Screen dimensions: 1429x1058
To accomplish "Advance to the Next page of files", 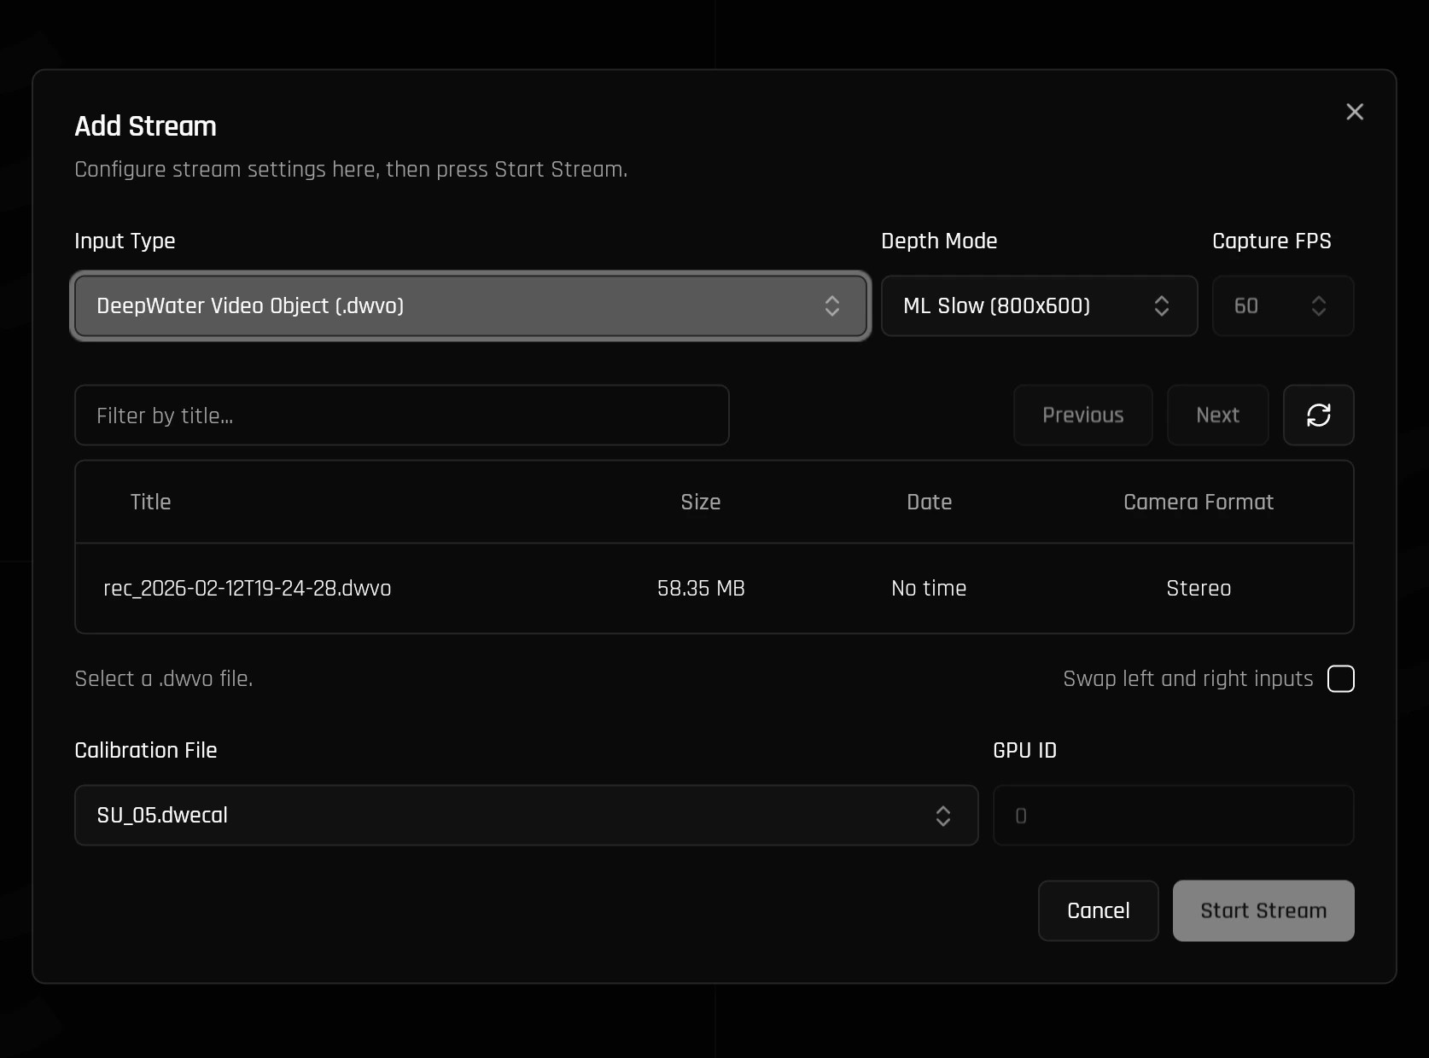I will 1217,416.
